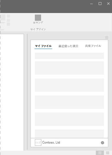Viewport: 112px width, 155px height.
Task: Click the task pane close square
Action: tap(107, 38)
